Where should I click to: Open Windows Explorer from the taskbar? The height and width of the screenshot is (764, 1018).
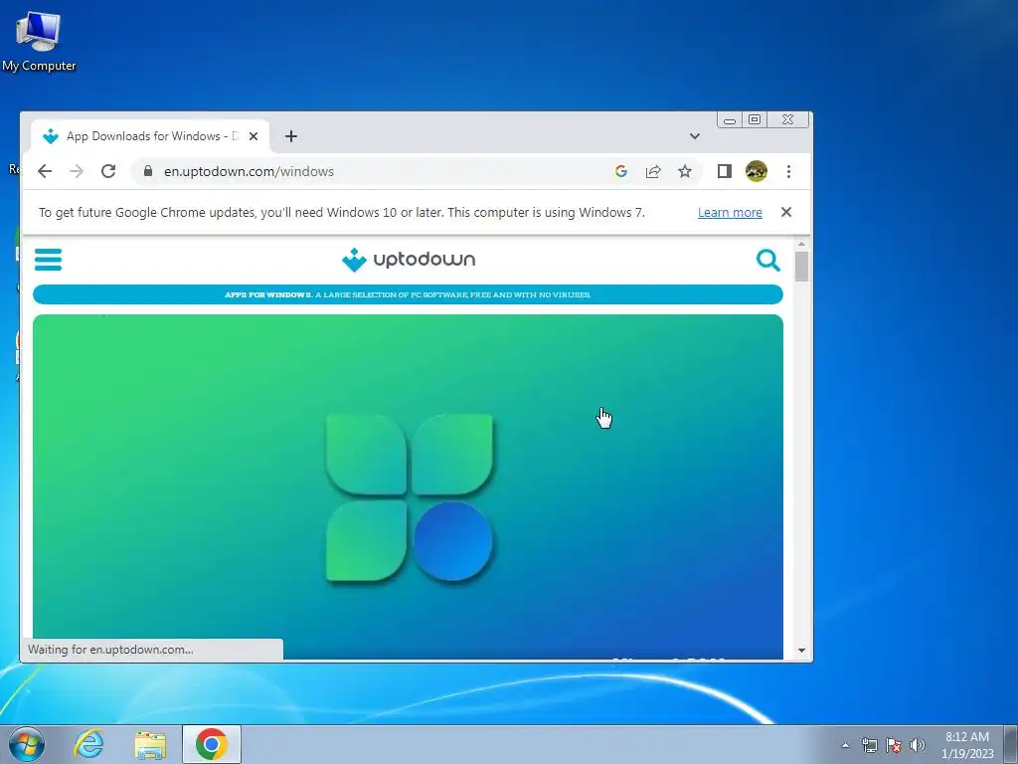[150, 744]
